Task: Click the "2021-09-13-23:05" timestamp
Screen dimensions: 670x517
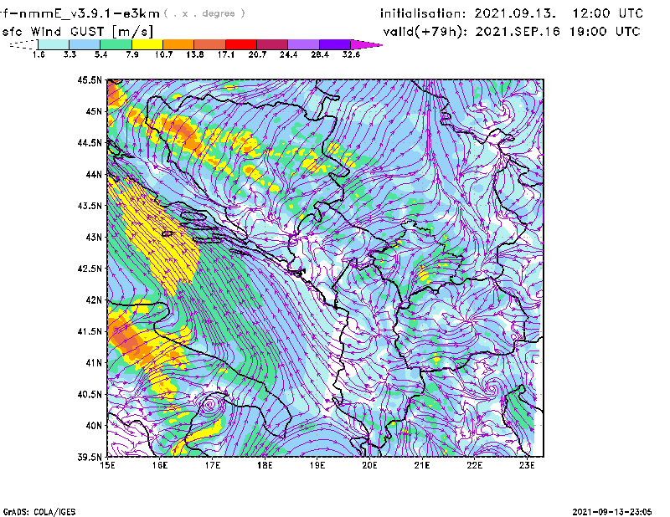Action: pyautogui.click(x=612, y=512)
